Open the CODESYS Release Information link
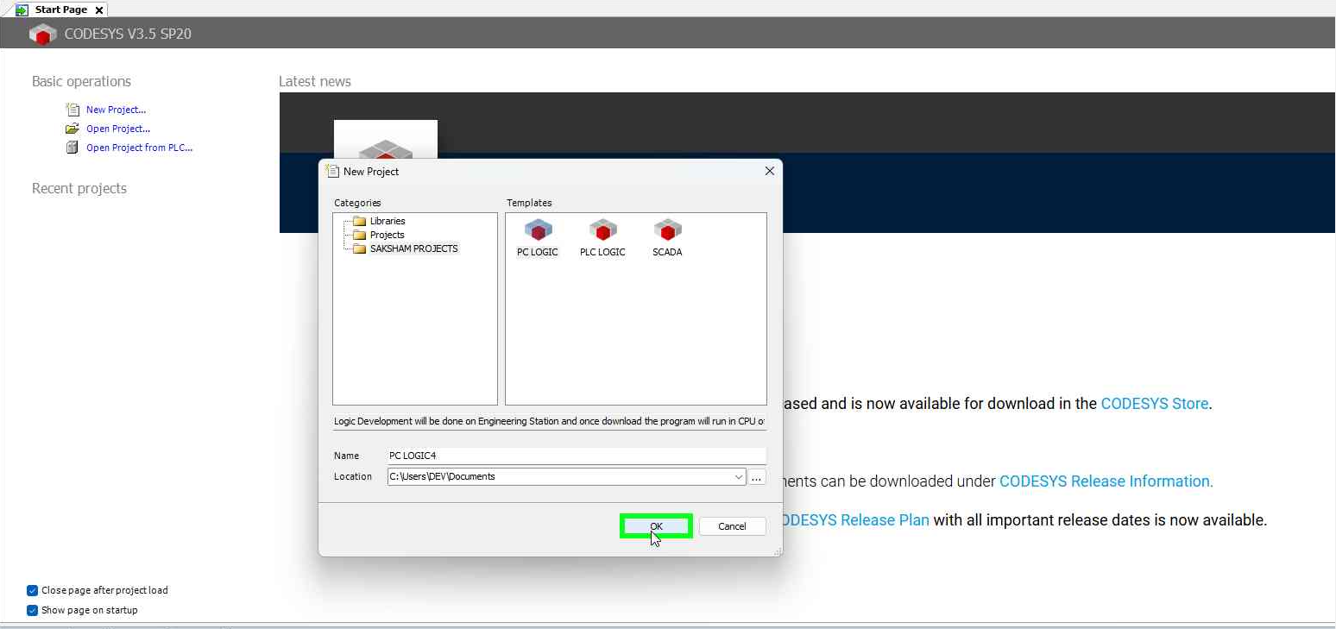Viewport: 1336px width, 629px height. [1106, 481]
